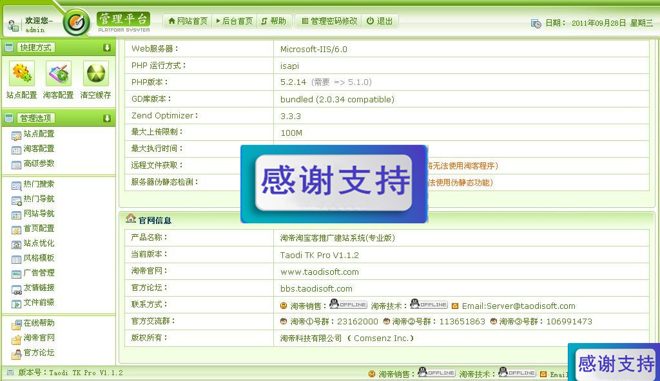Click the Zend Optimizer 3.3.3 value
Viewport: 660px width, 381px height.
pos(291,116)
